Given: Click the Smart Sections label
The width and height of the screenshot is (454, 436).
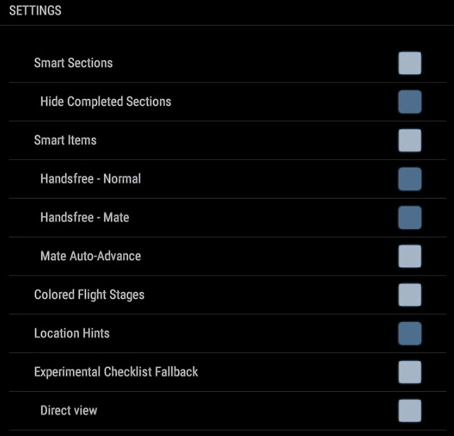Looking at the screenshot, I should coord(73,63).
